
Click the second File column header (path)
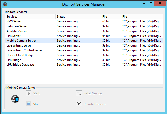(142, 17)
